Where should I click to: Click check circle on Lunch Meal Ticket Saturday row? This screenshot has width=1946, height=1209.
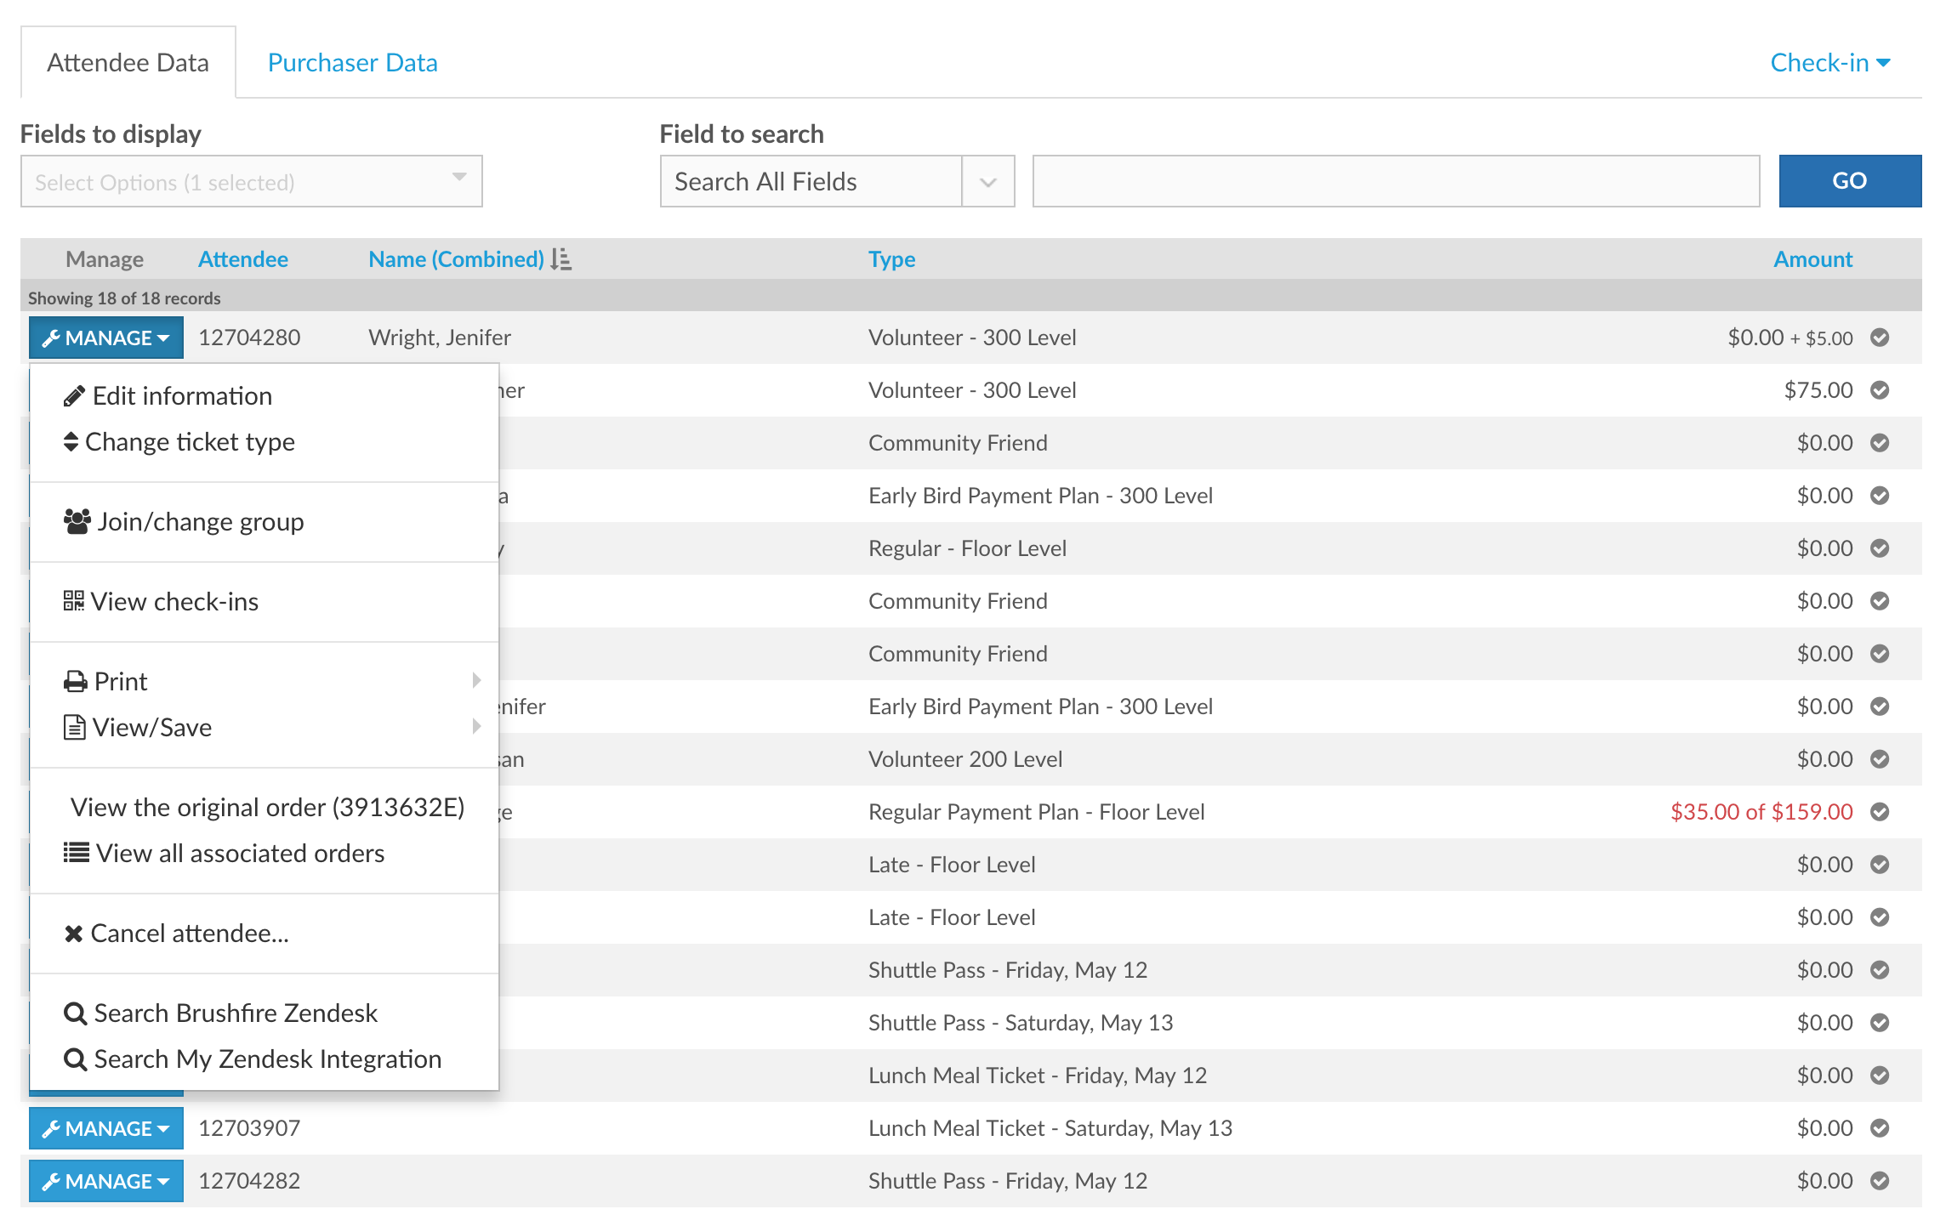[1880, 1128]
